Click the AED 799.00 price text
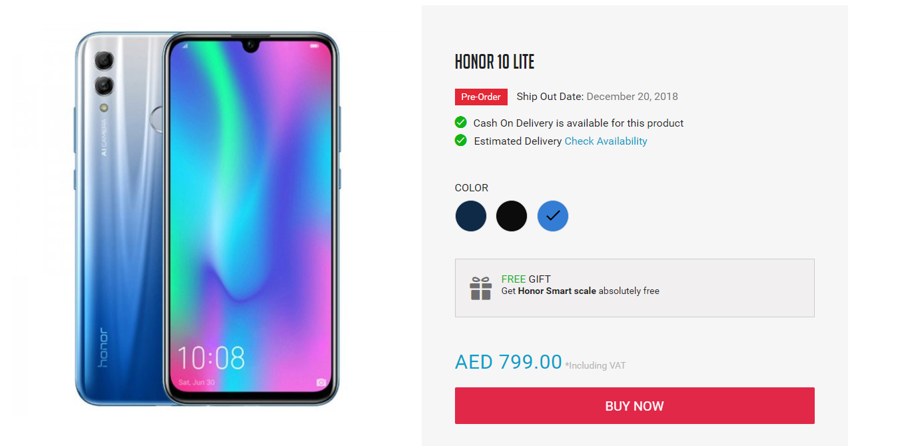904x446 pixels. [508, 361]
